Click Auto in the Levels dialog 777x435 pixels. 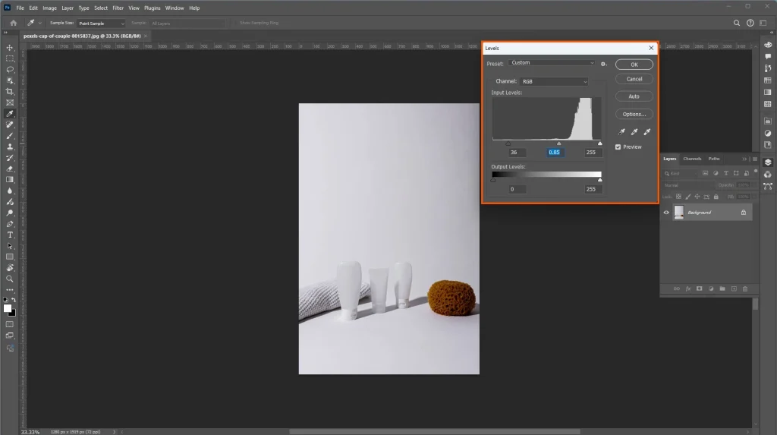634,96
